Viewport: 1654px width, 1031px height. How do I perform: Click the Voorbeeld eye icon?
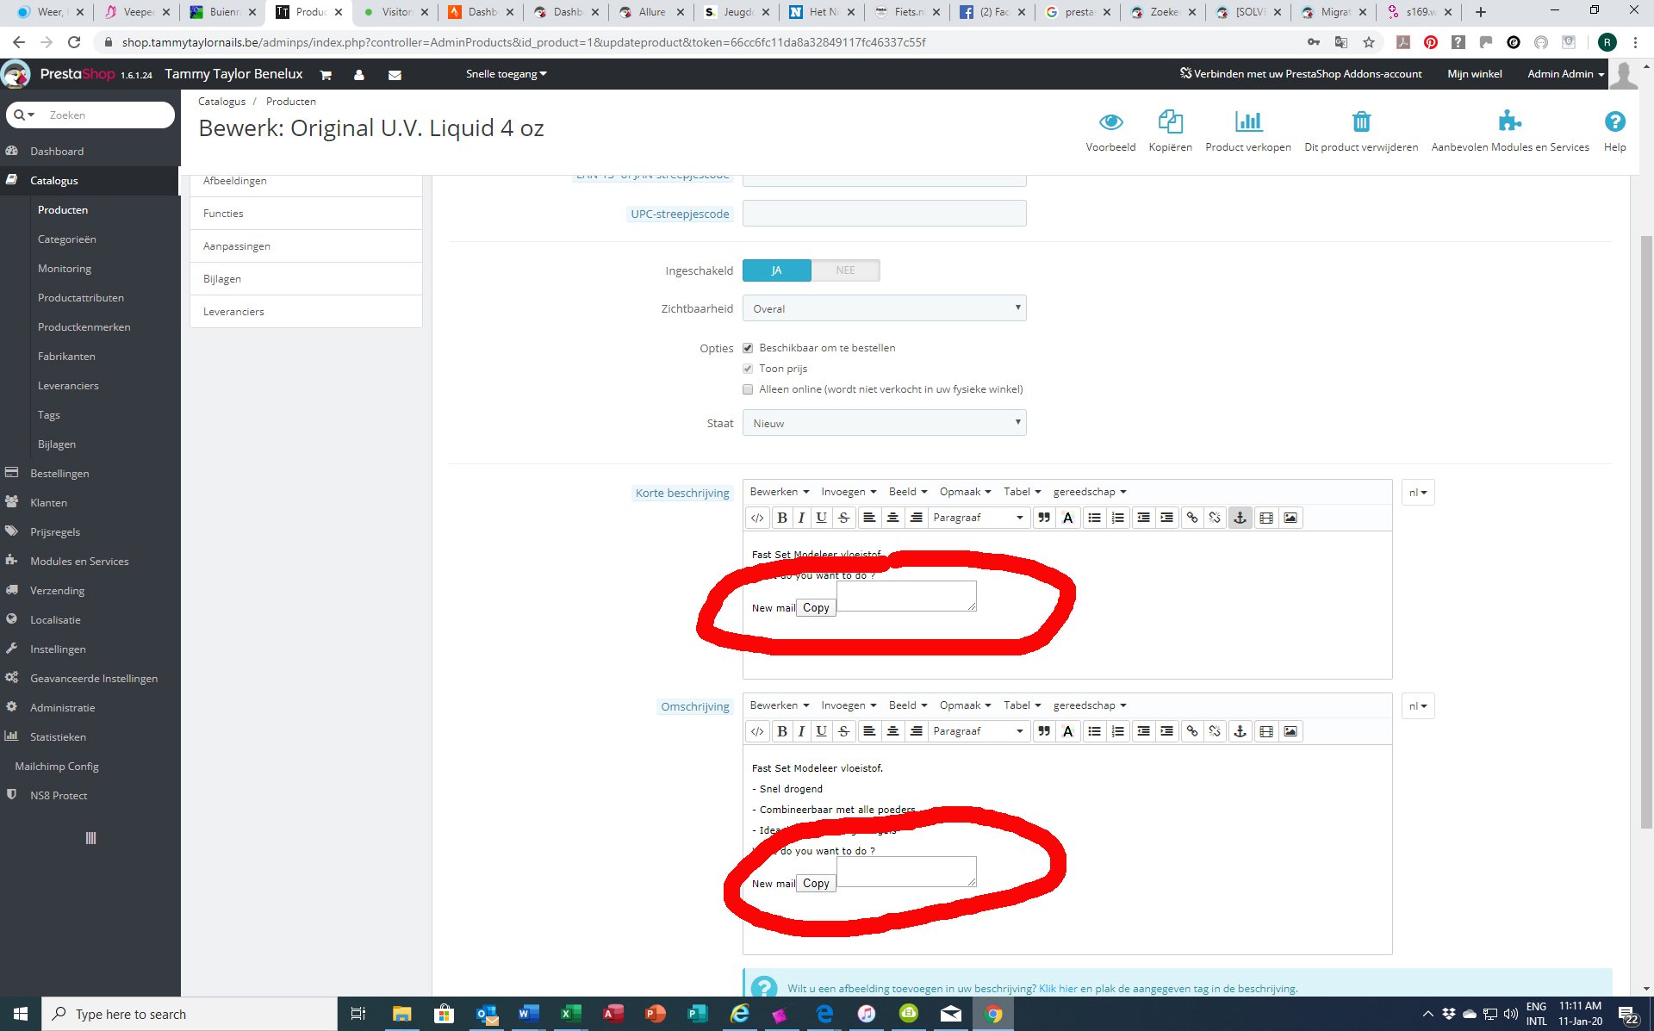[x=1110, y=121]
